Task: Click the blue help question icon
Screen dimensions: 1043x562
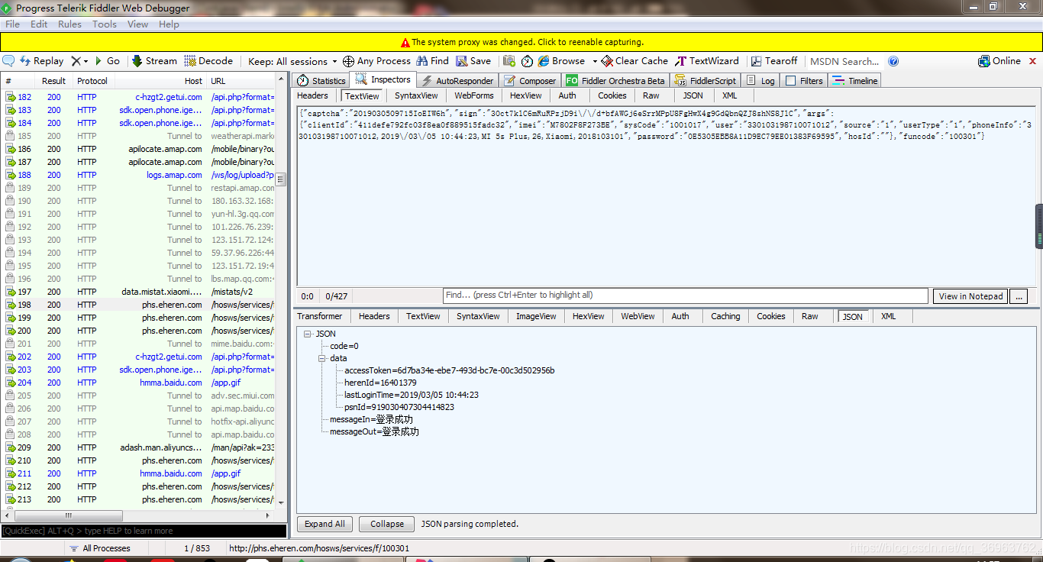Action: coord(893,61)
